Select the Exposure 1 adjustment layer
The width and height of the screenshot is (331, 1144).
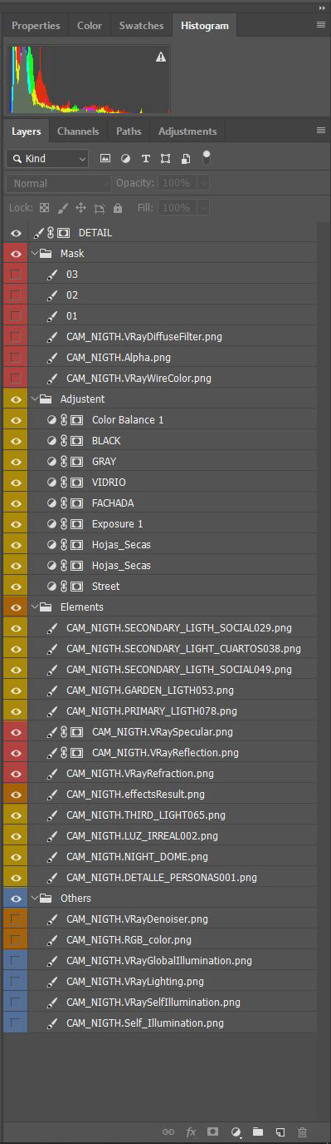172,524
